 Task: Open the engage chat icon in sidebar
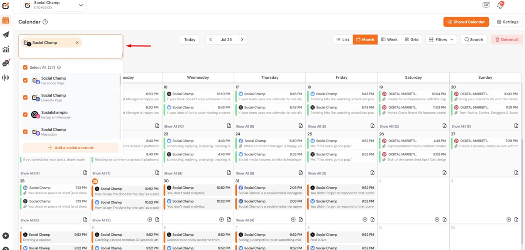pyautogui.click(x=5, y=63)
